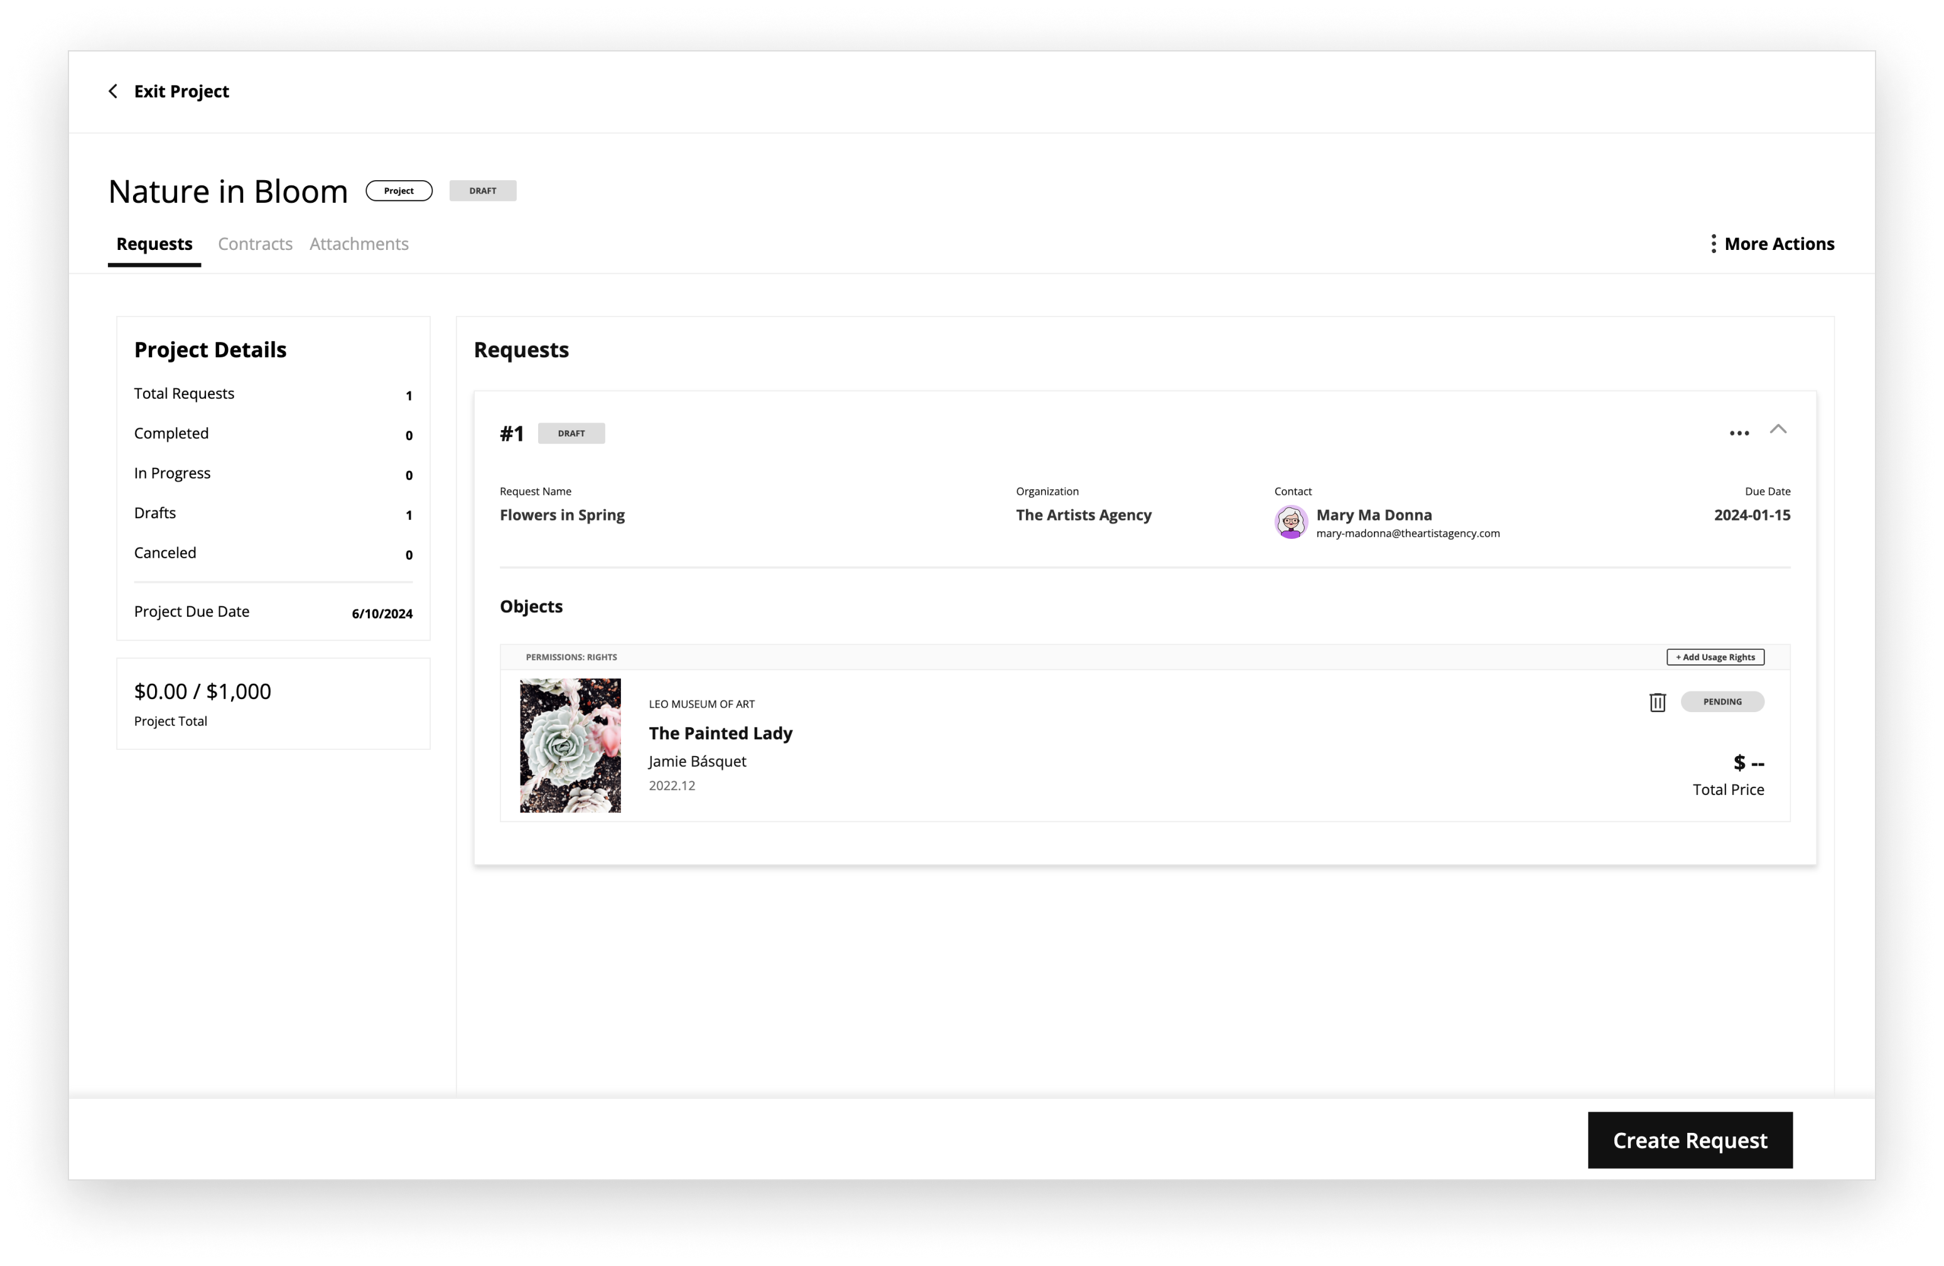The width and height of the screenshot is (1944, 1266).
Task: Click Mary Ma Donna's avatar
Action: pyautogui.click(x=1290, y=522)
